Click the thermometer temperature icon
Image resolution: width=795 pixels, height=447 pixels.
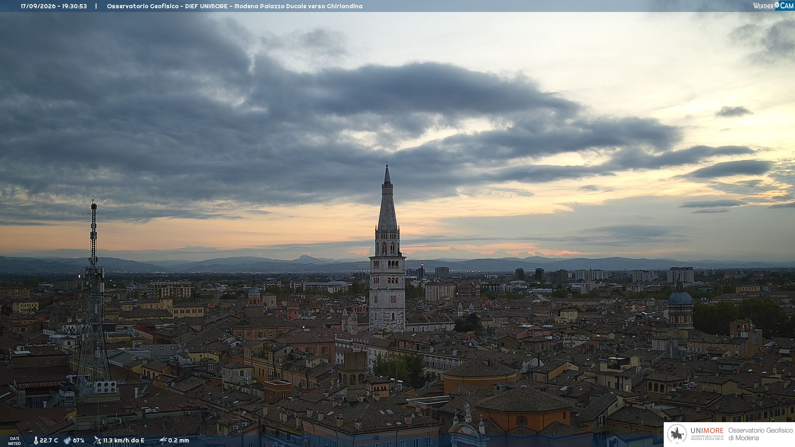[36, 440]
